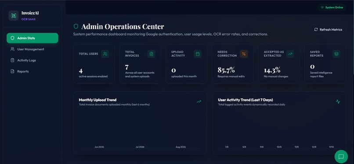This screenshot has height=164, width=354.
Task: Open the Admin Stats sidebar item
Action: coord(33,38)
